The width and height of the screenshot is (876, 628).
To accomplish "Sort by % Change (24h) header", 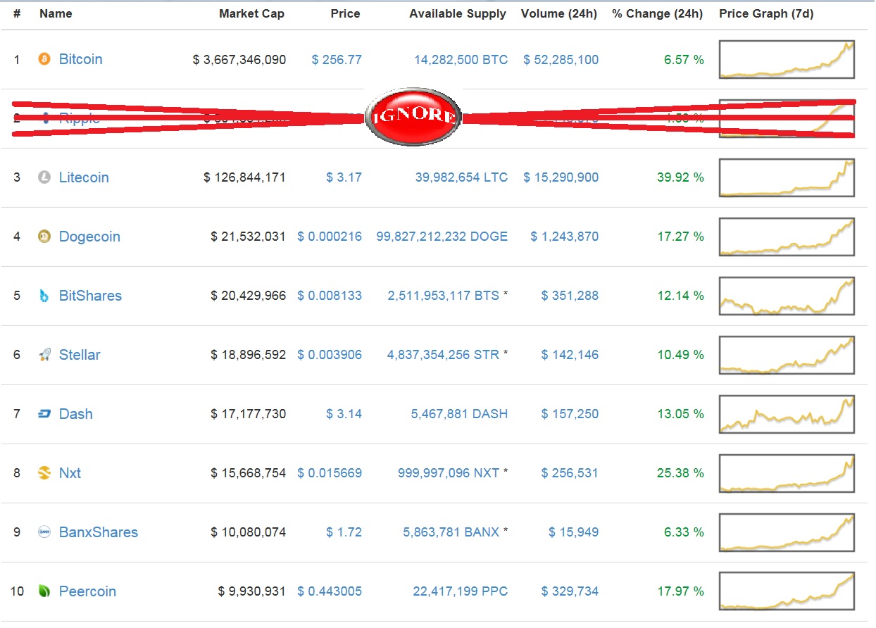I will 657,13.
